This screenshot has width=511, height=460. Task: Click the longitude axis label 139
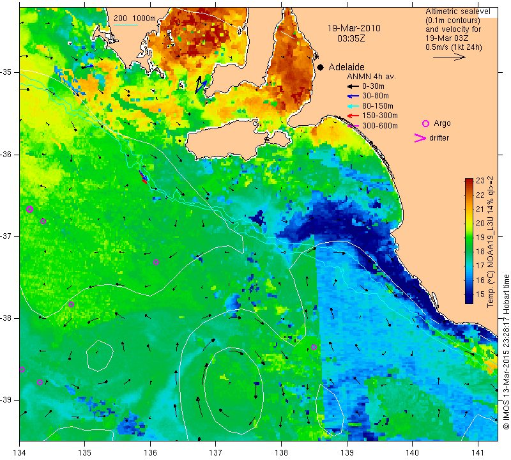347,452
